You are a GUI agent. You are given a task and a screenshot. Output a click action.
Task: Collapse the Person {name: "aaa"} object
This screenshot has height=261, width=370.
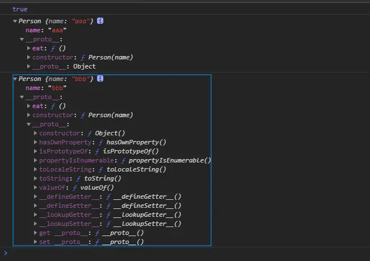click(15, 21)
